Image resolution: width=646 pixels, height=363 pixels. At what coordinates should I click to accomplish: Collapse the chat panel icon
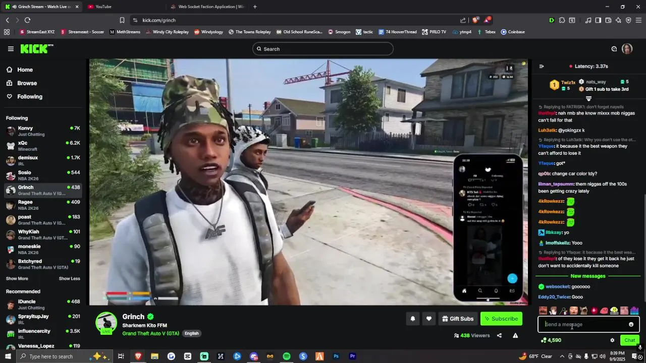pos(542,66)
